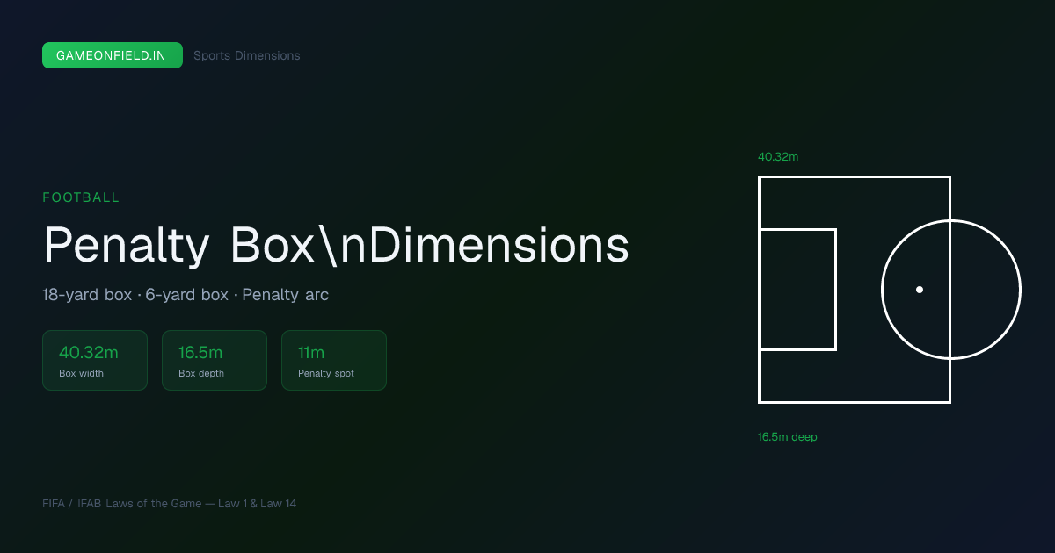Open the 11m Penalty spot card
1055x553 pixels.
click(x=334, y=360)
